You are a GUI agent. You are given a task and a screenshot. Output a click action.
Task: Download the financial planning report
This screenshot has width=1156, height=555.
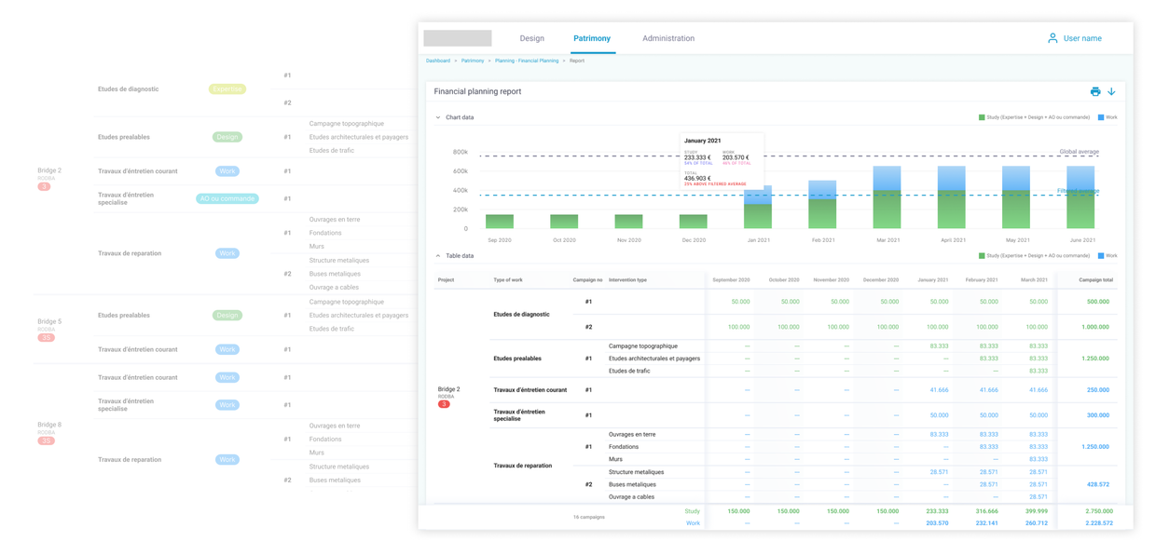1113,91
